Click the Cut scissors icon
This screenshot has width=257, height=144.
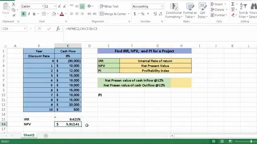point(13,4)
